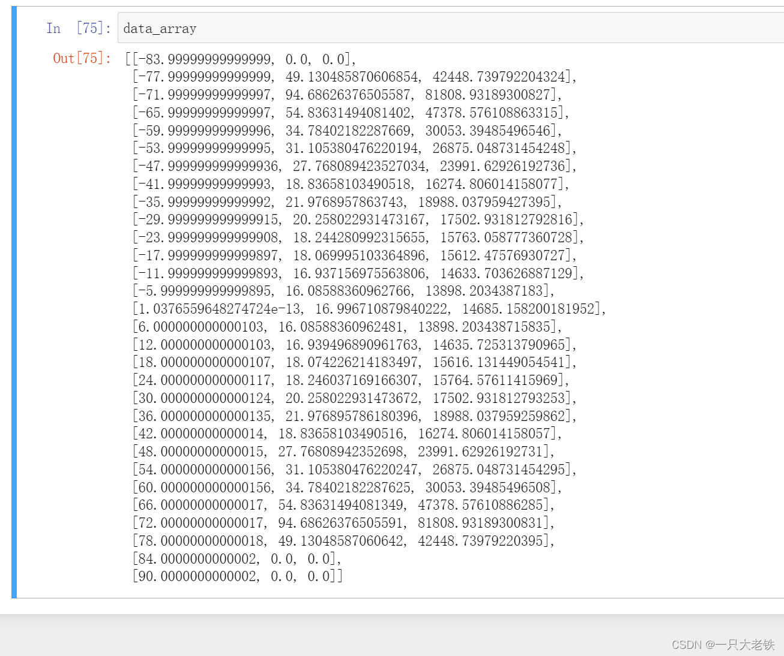This screenshot has width=784, height=656.
Task: Select the row starting with -35.99999999999992
Action: point(348,202)
